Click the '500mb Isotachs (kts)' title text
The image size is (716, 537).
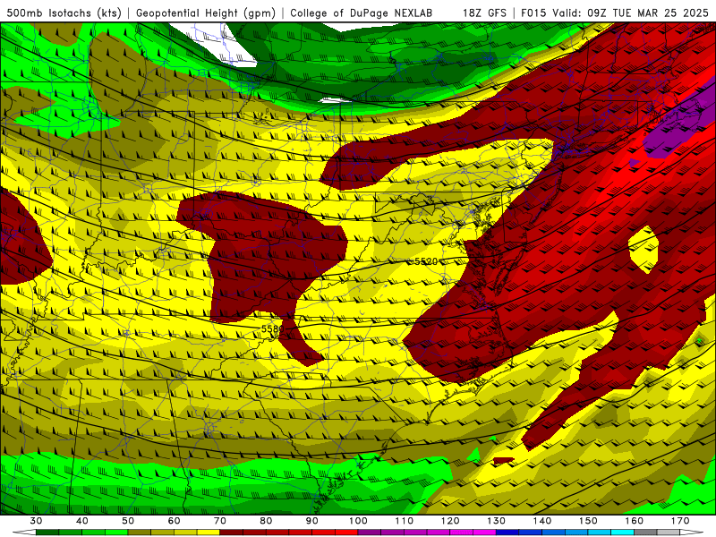pos(64,13)
